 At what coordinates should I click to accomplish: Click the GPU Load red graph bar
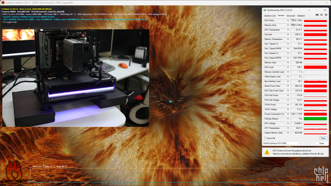pyautogui.click(x=315, y=67)
